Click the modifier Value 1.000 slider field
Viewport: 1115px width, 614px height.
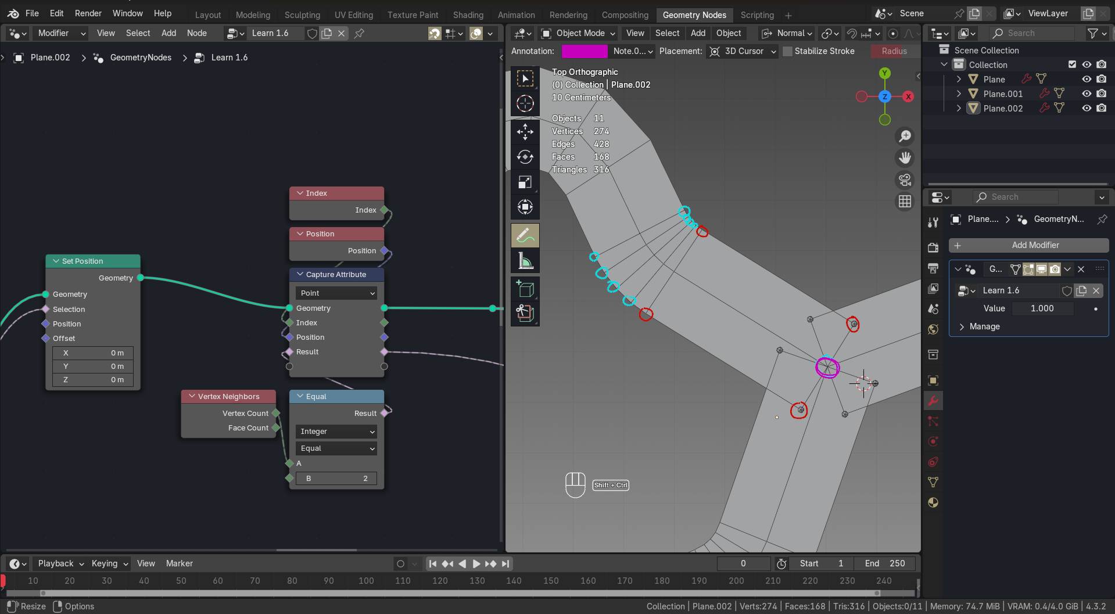tap(1042, 308)
